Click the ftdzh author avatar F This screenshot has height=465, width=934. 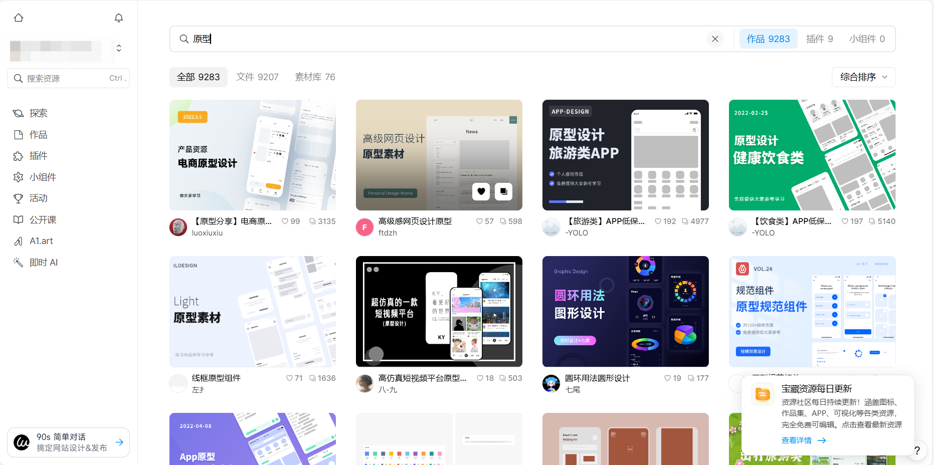[364, 227]
